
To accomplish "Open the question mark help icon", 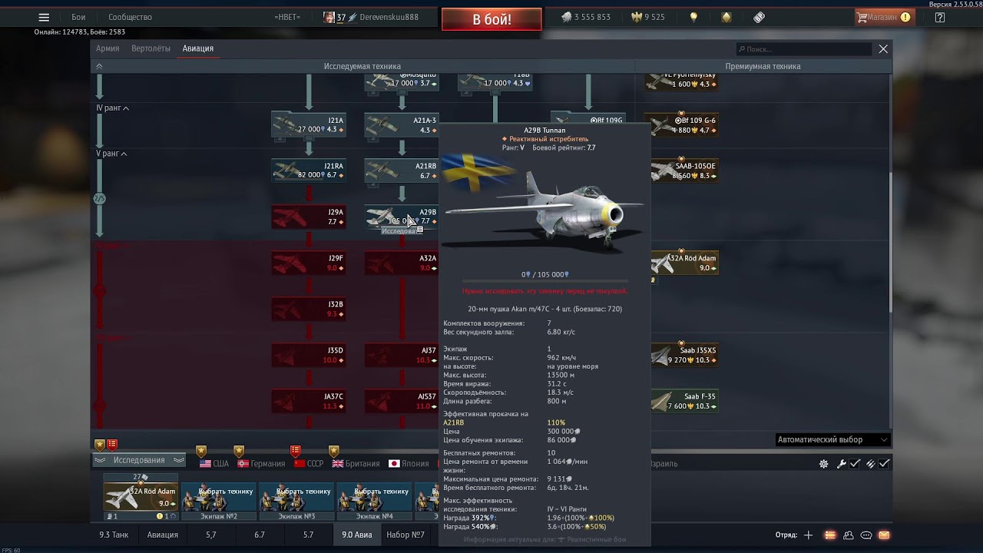I will 940,17.
